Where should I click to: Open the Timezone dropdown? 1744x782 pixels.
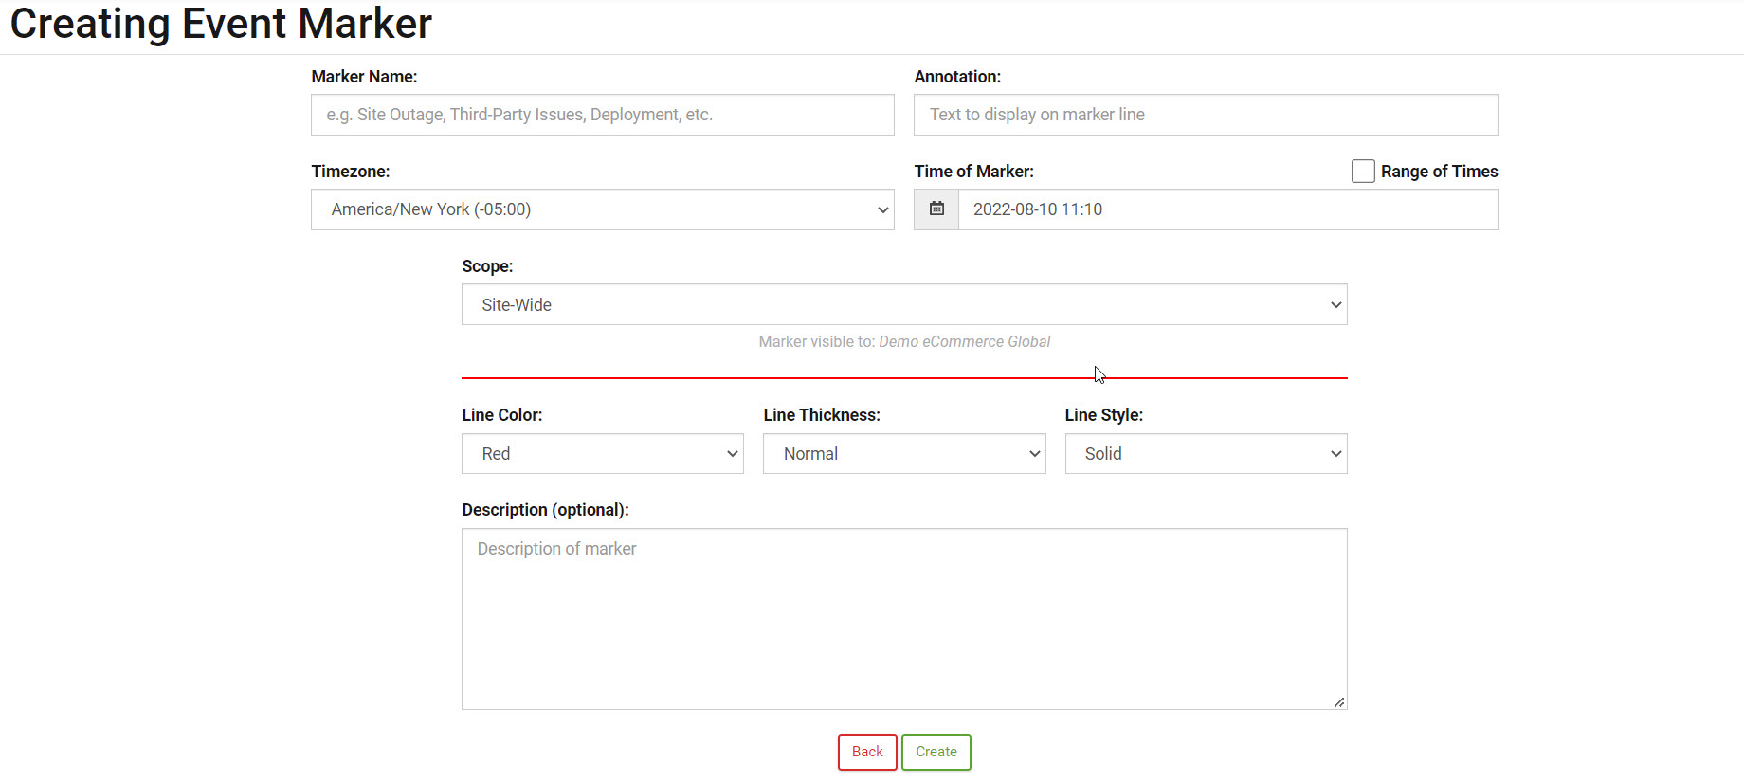click(603, 209)
